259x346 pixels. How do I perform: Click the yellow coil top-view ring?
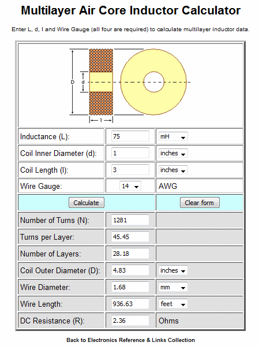point(153,82)
